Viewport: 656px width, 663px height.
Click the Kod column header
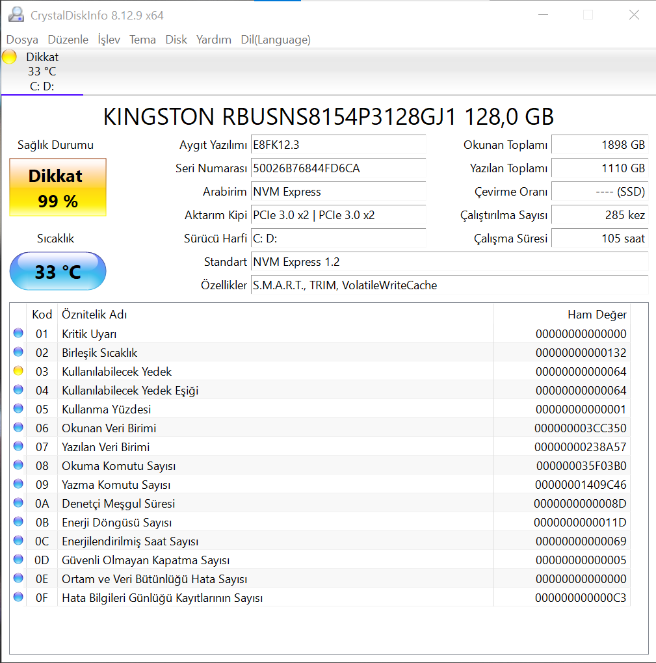[42, 315]
